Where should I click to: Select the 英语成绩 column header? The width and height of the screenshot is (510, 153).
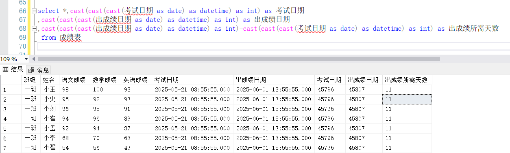(136, 80)
